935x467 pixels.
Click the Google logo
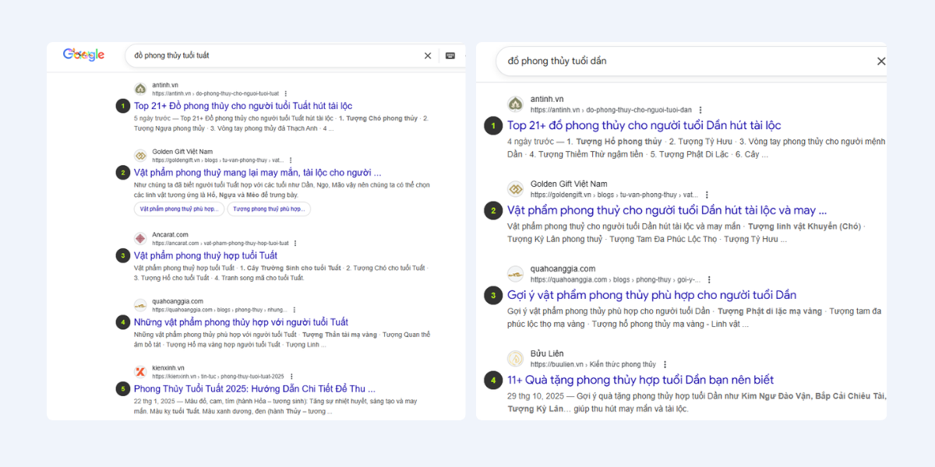click(x=83, y=54)
